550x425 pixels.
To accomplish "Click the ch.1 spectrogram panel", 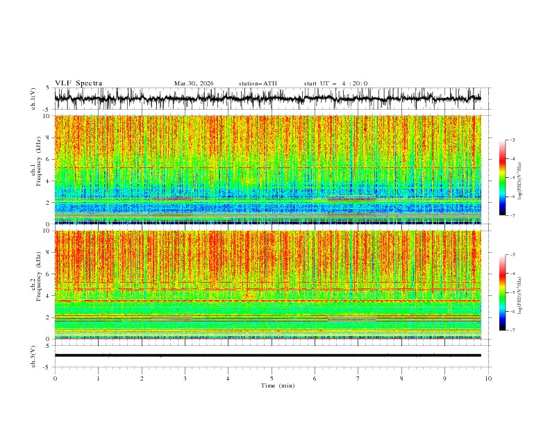I will point(267,169).
